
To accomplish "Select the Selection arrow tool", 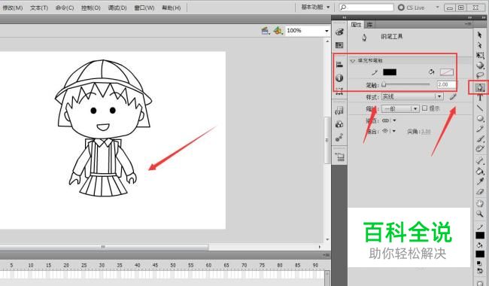I will 480,35.
